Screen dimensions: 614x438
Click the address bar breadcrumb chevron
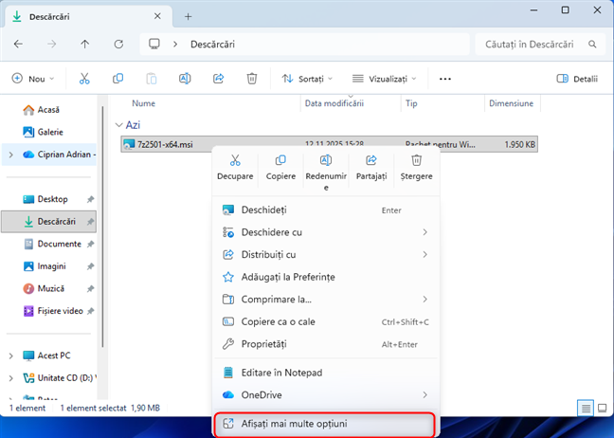[175, 45]
